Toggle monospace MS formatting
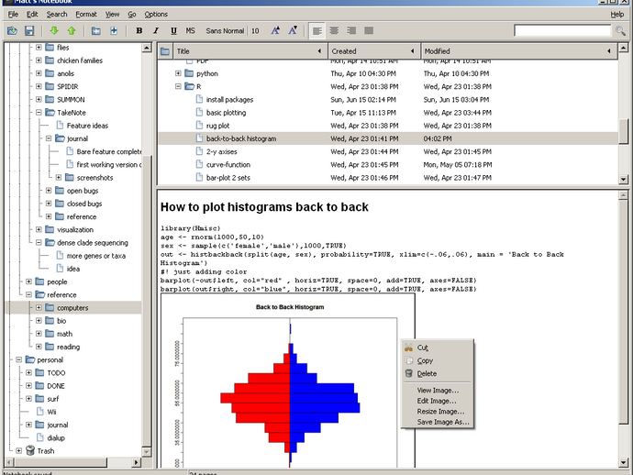Image resolution: width=633 pixels, height=475 pixels. (x=190, y=30)
